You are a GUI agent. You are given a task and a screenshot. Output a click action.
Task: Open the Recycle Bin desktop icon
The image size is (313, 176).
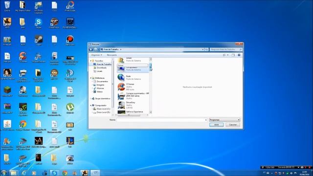click(7, 6)
